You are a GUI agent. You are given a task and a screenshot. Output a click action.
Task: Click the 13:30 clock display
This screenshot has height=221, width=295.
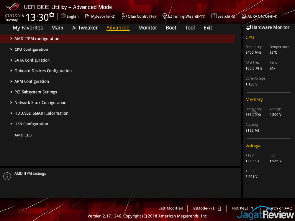tap(37, 17)
